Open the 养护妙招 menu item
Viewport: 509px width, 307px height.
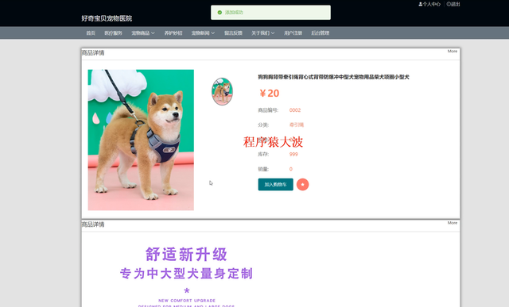click(173, 33)
